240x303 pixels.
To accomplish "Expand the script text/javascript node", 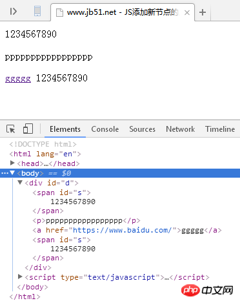I will (20, 277).
